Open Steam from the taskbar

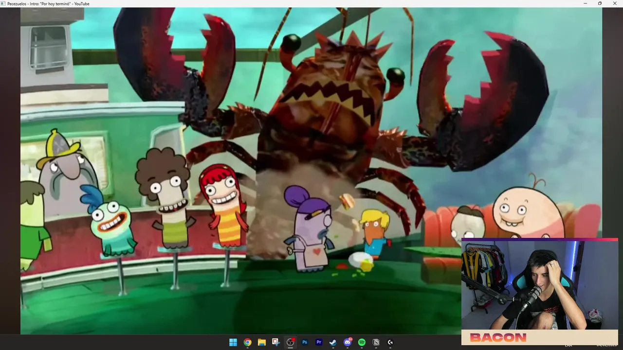click(x=333, y=342)
